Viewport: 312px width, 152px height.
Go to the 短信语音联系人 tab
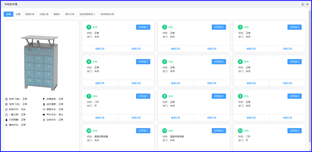pos(87,14)
